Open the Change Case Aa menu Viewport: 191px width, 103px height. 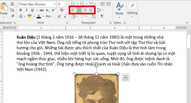tap(49, 16)
